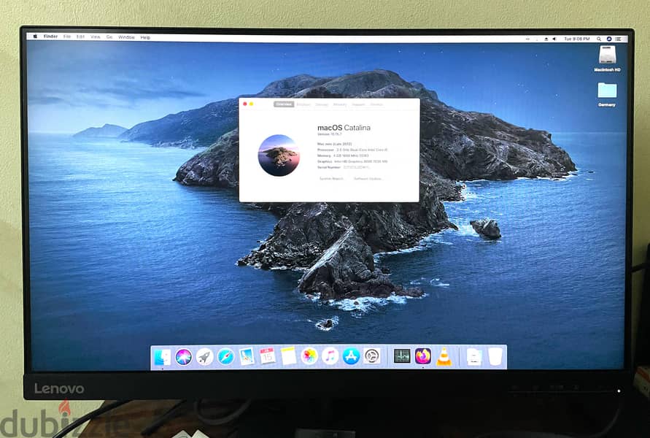Click the Processor info line
Screen dimensions: 650x438
[x=352, y=150]
